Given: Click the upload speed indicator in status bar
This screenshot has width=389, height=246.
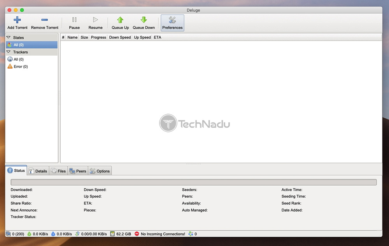Looking at the screenshot, I should click(x=61, y=234).
